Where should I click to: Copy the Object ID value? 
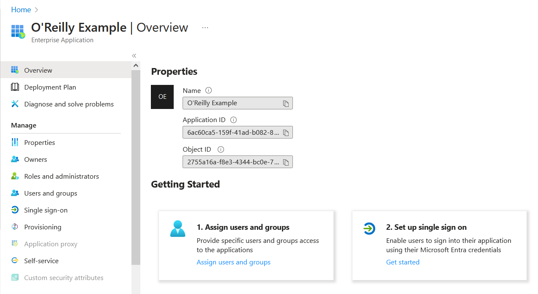(x=286, y=162)
